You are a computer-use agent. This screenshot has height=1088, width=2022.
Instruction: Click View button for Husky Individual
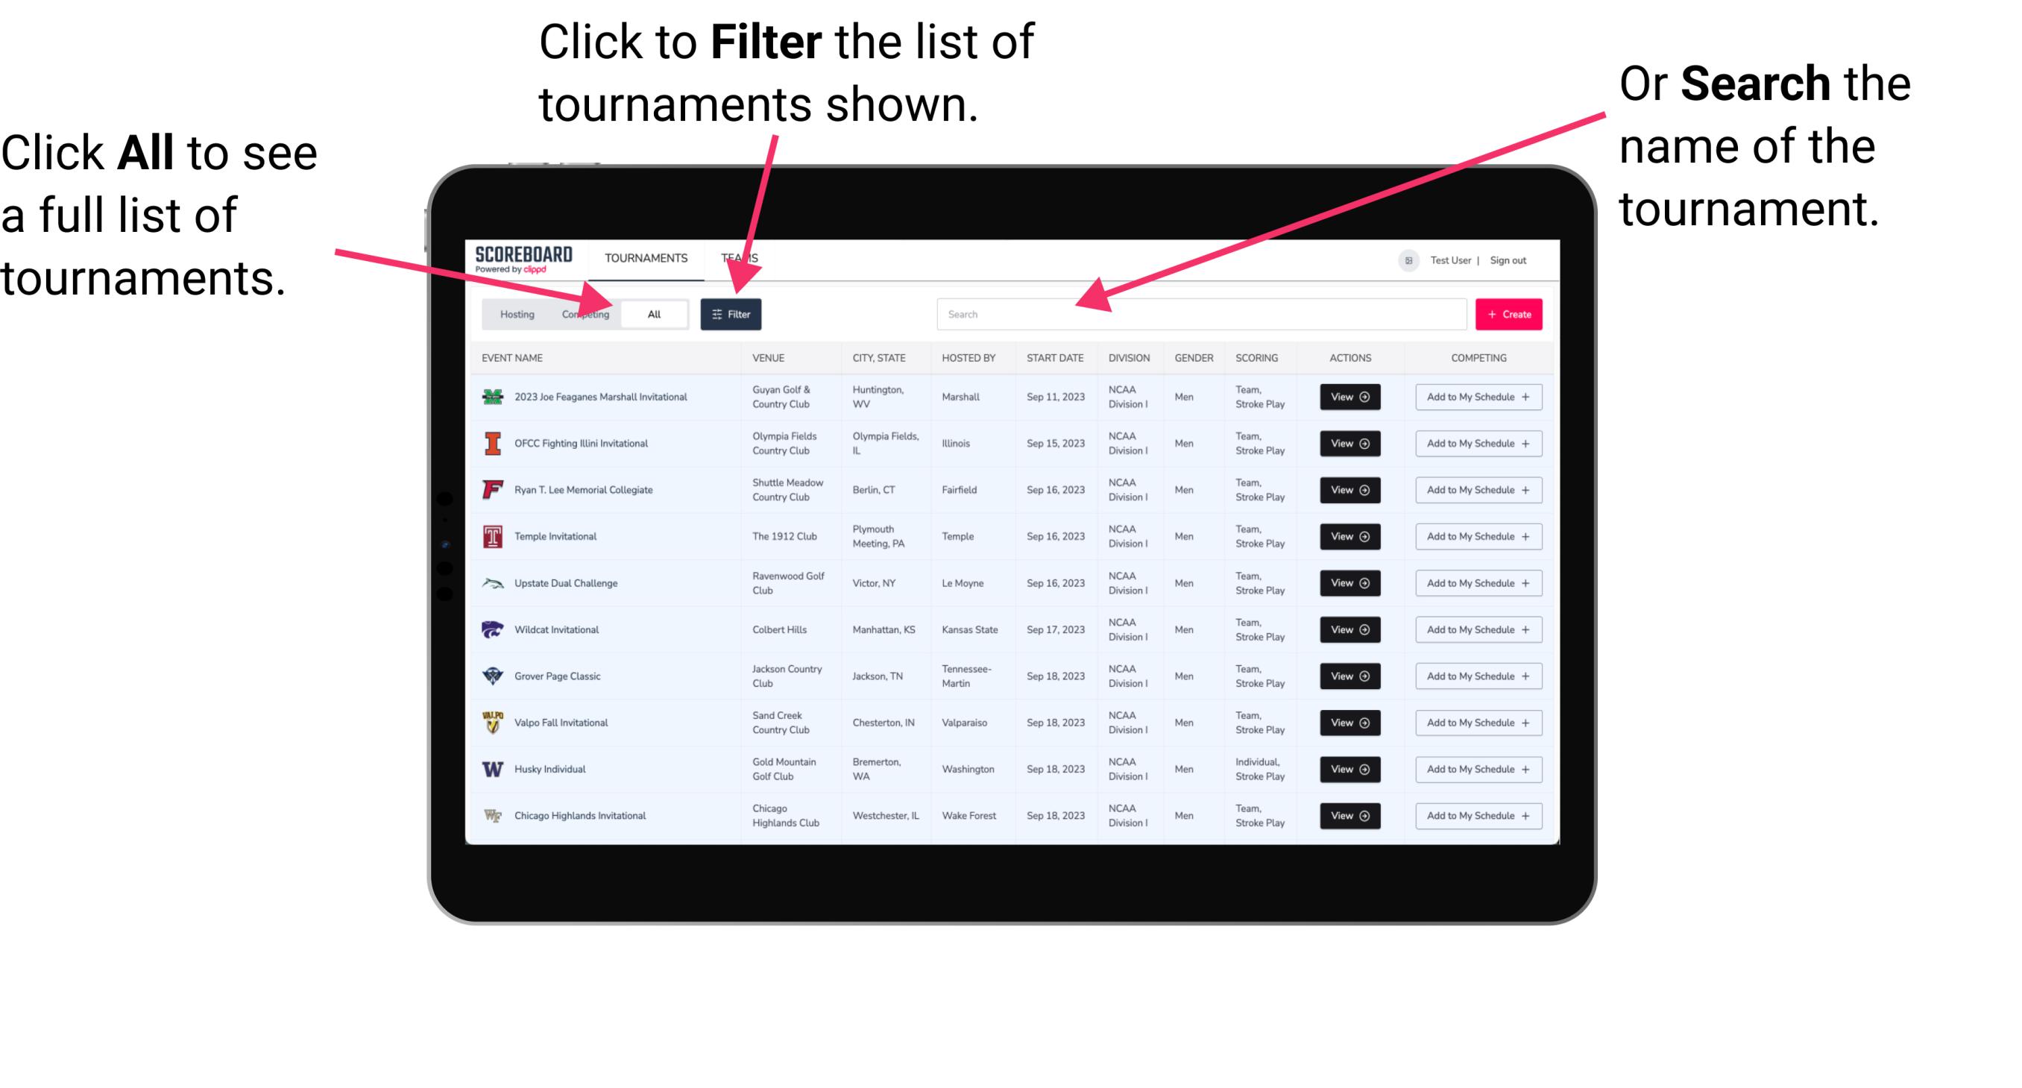[x=1349, y=769]
